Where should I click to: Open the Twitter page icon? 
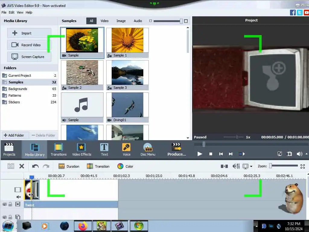click(300, 12)
